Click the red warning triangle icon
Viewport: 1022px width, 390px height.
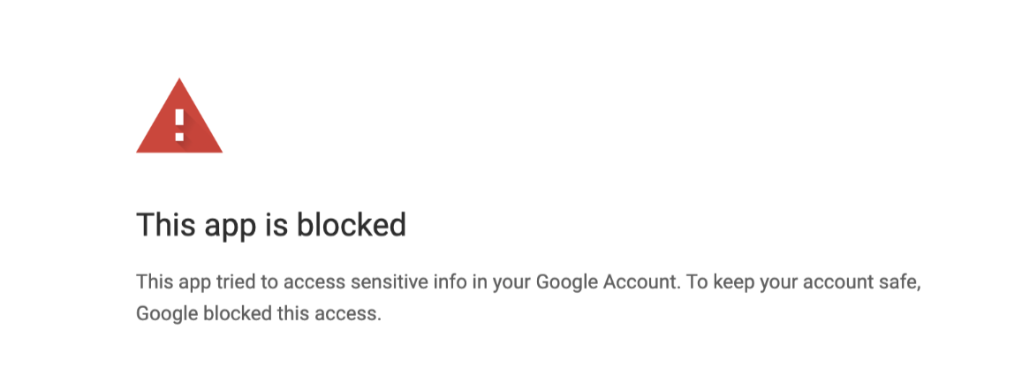[179, 116]
